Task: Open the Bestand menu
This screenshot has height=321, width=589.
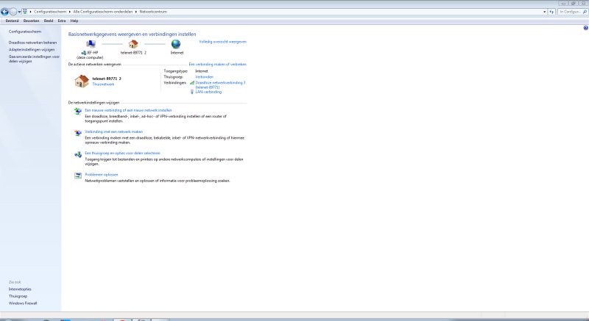Action: pos(12,21)
